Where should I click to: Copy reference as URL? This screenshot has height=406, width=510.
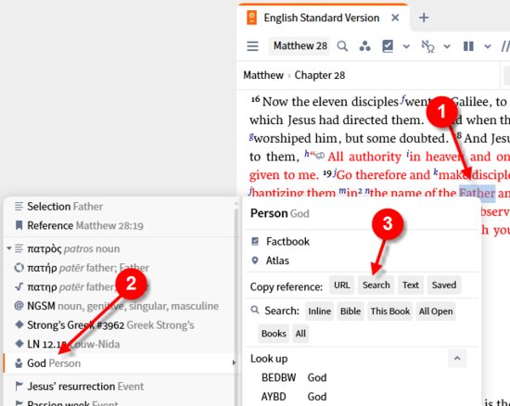click(x=342, y=285)
